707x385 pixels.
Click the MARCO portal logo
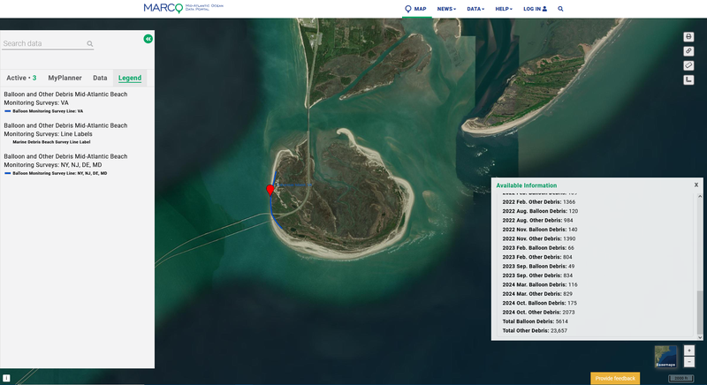click(183, 8)
